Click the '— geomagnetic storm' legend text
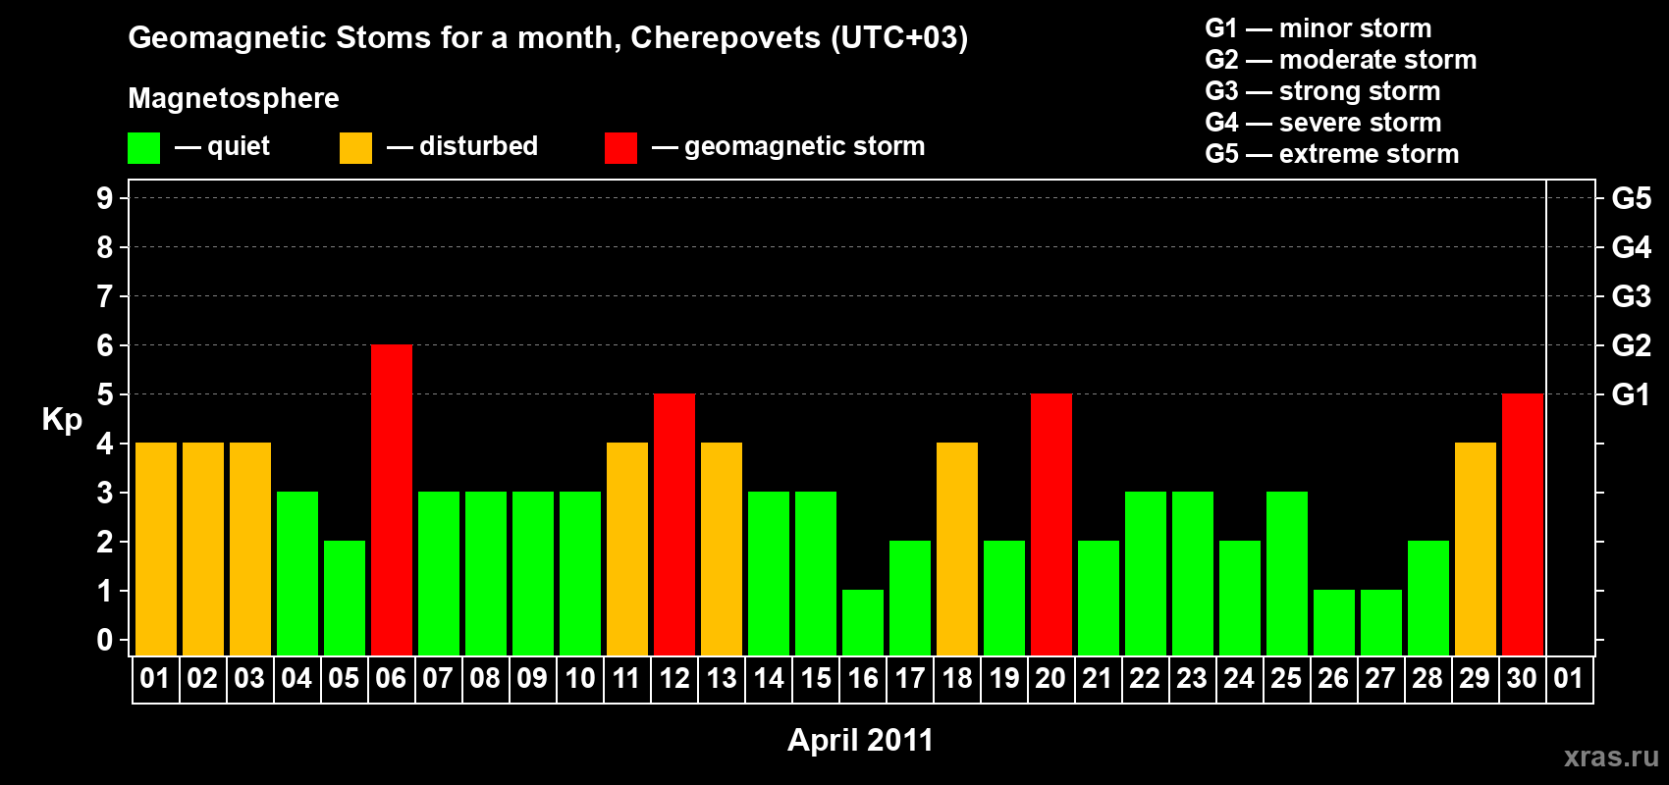 pyautogui.click(x=788, y=147)
